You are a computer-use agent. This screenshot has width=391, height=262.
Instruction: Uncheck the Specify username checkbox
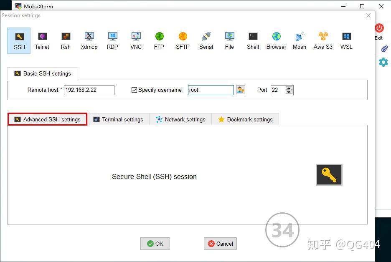[x=135, y=90]
